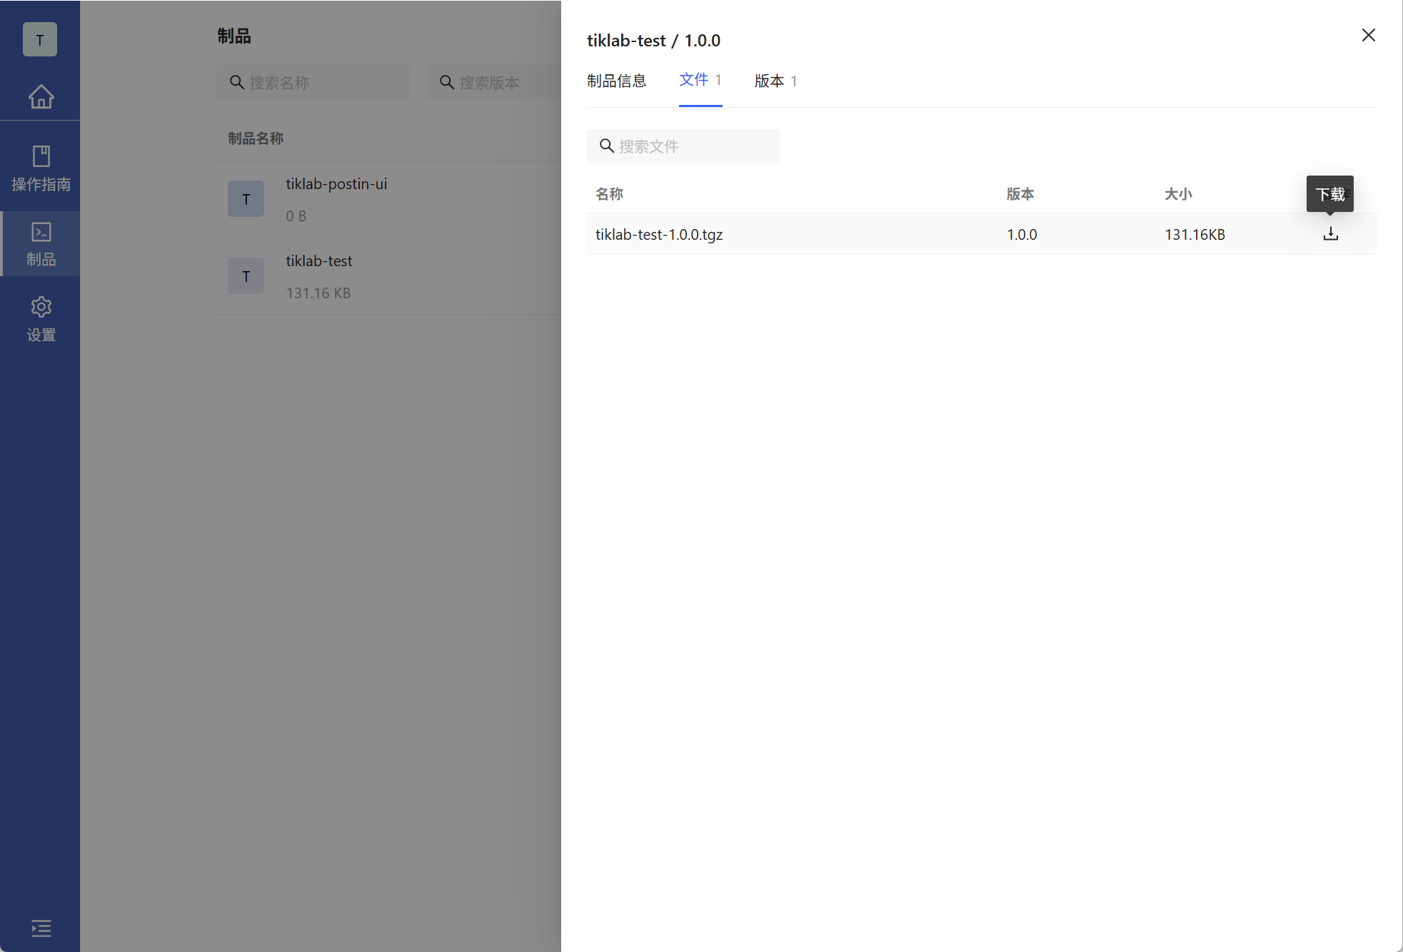
Task: Select the 制品 sidebar icon
Action: tap(41, 243)
